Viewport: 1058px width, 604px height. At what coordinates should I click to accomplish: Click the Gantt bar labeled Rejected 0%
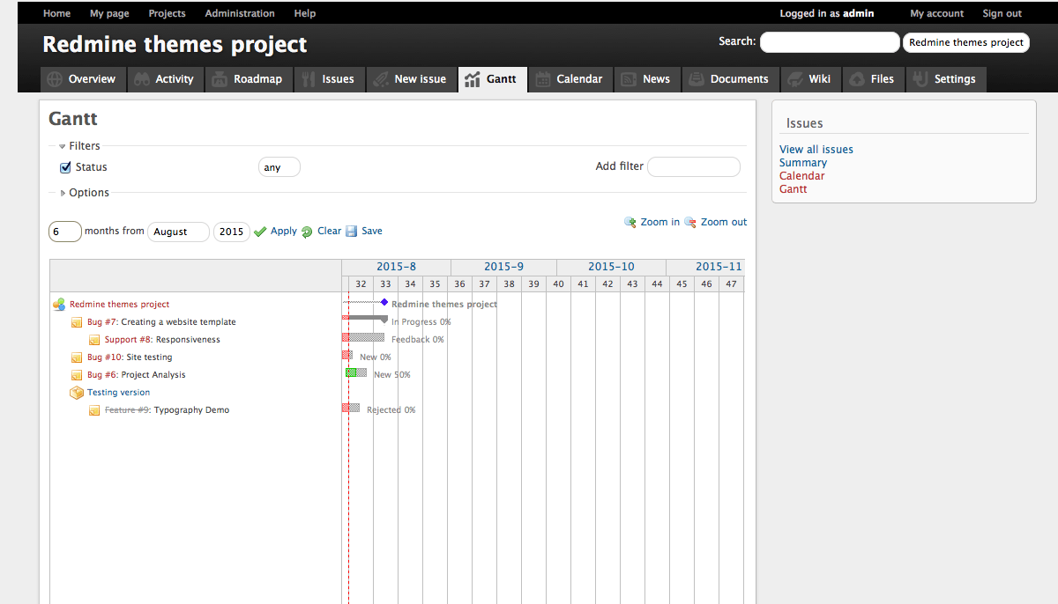click(351, 408)
